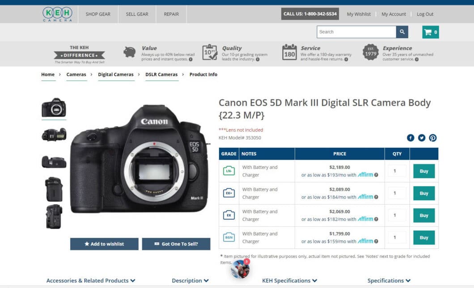The width and height of the screenshot is (474, 288).
Task: Click the Experience info icon
Action: coord(417,60)
